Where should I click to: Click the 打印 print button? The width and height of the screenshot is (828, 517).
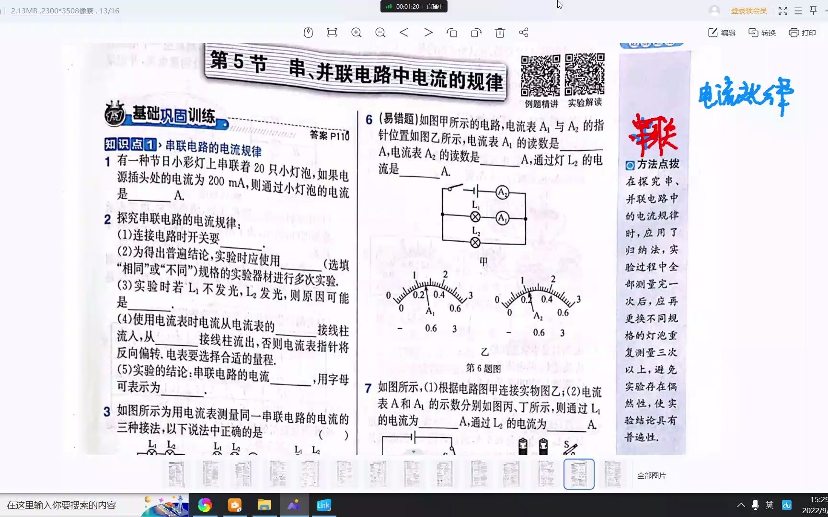tap(802, 33)
